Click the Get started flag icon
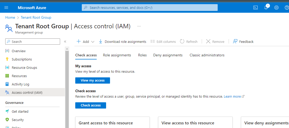The image size is (289, 128). 7,111
